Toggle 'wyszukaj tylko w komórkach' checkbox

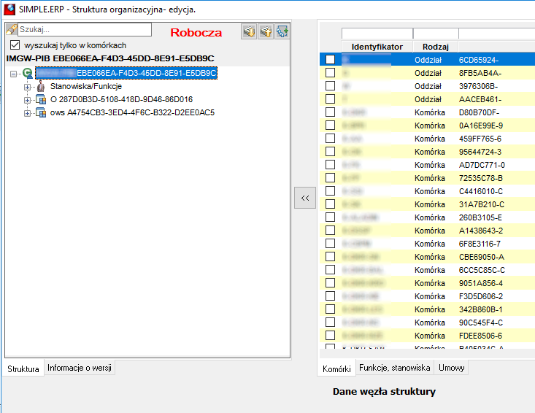click(15, 45)
